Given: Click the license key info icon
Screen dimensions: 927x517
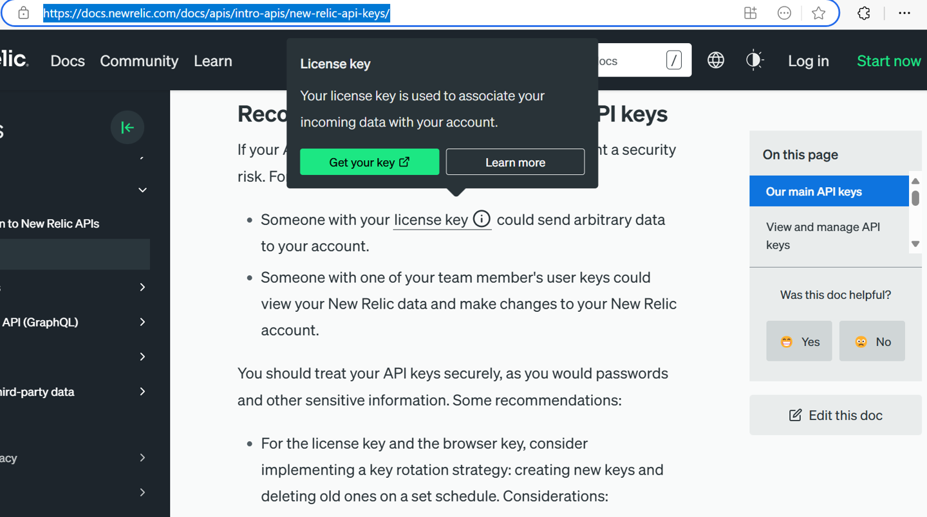Looking at the screenshot, I should (x=482, y=219).
